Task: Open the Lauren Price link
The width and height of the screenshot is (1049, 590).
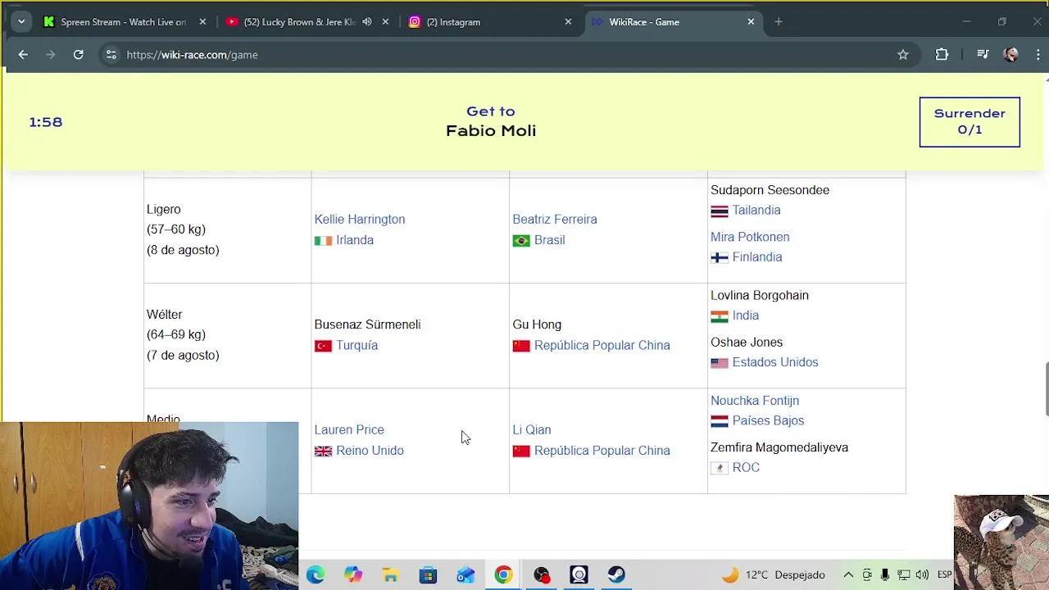Action: [349, 430]
